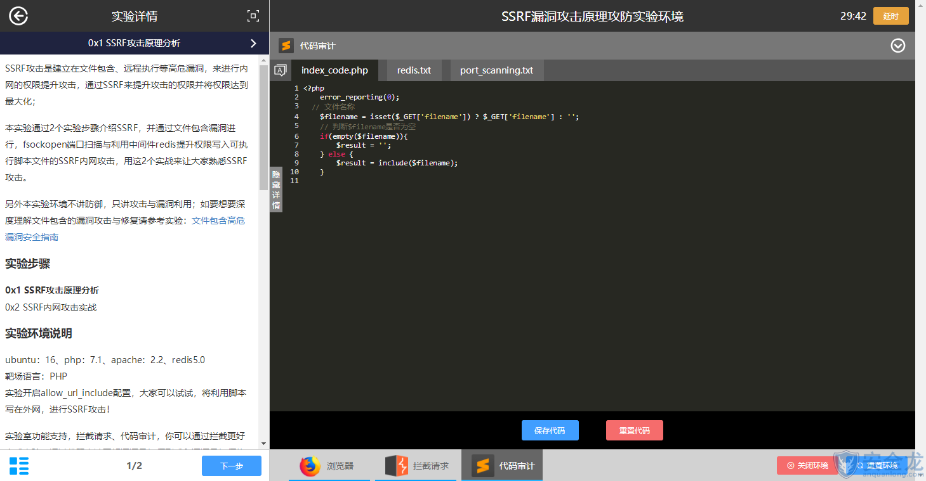
Task: Collapse code audit panel with circled chevron
Action: click(x=897, y=46)
